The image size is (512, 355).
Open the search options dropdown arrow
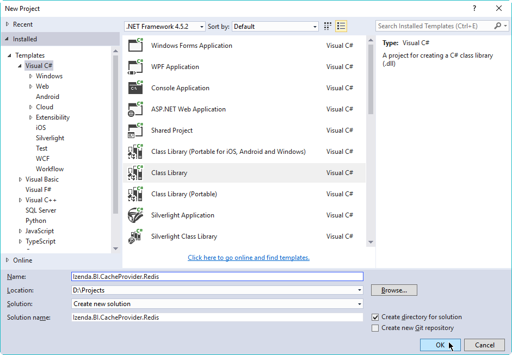[505, 26]
